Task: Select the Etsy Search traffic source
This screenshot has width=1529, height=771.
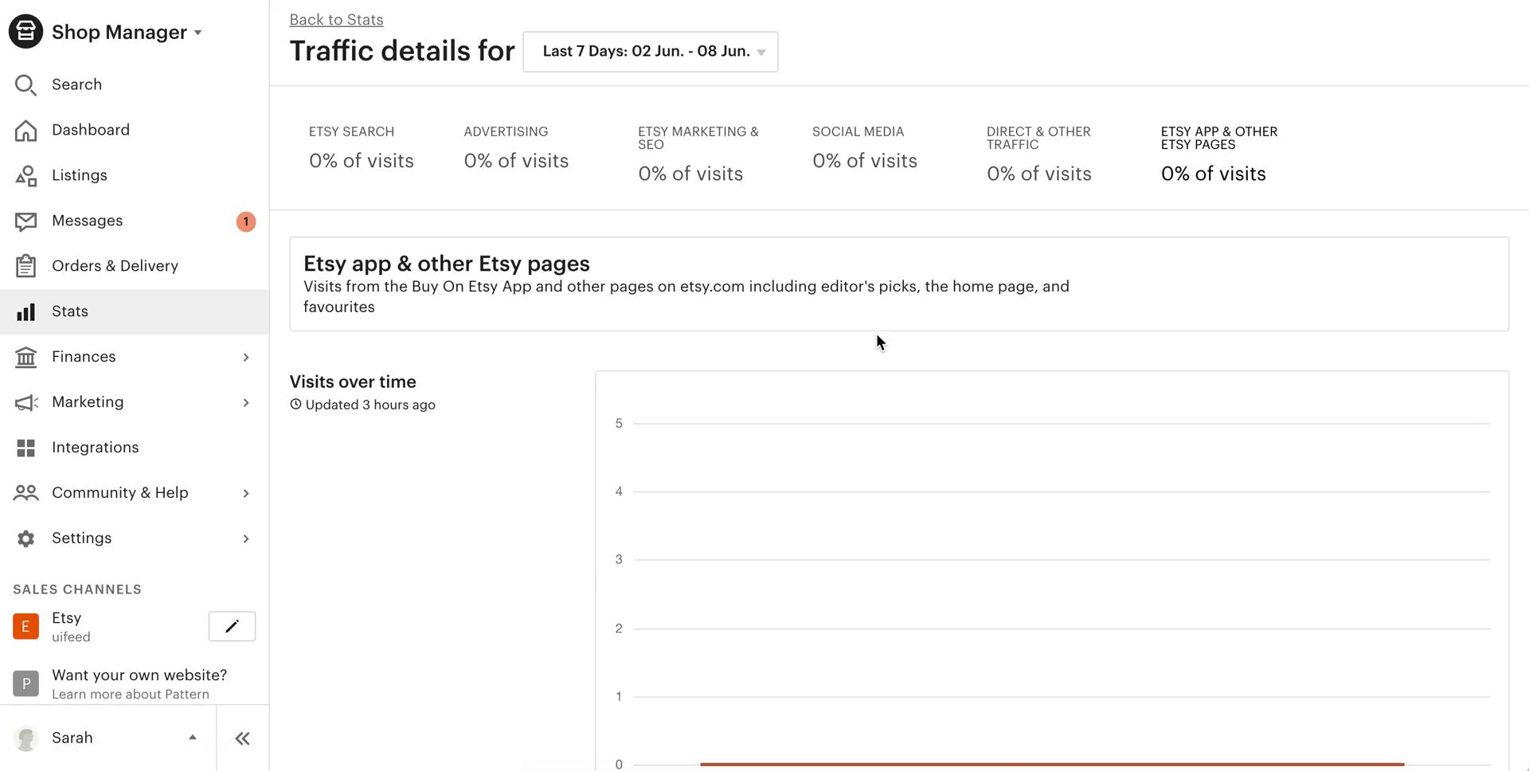Action: pos(362,148)
